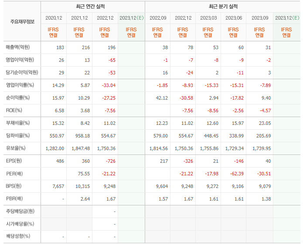Click the PER(배) row label

click(x=14, y=174)
